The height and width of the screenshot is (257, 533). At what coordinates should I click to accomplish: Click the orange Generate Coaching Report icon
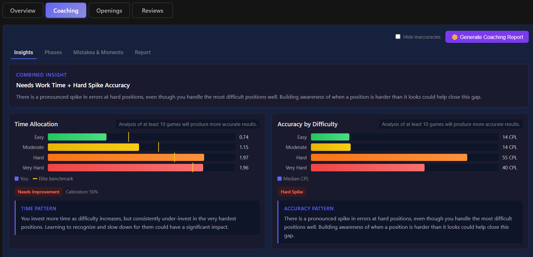pos(455,37)
